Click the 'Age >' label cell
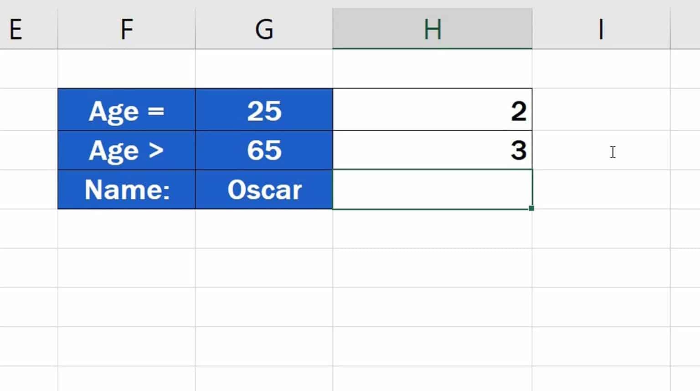 (x=126, y=149)
